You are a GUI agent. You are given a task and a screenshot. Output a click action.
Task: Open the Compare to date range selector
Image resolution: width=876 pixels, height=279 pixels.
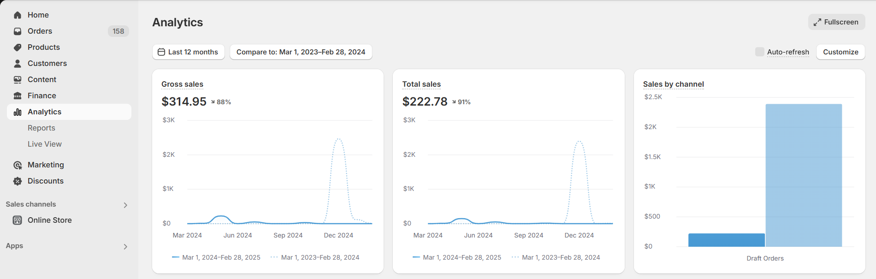coord(301,52)
